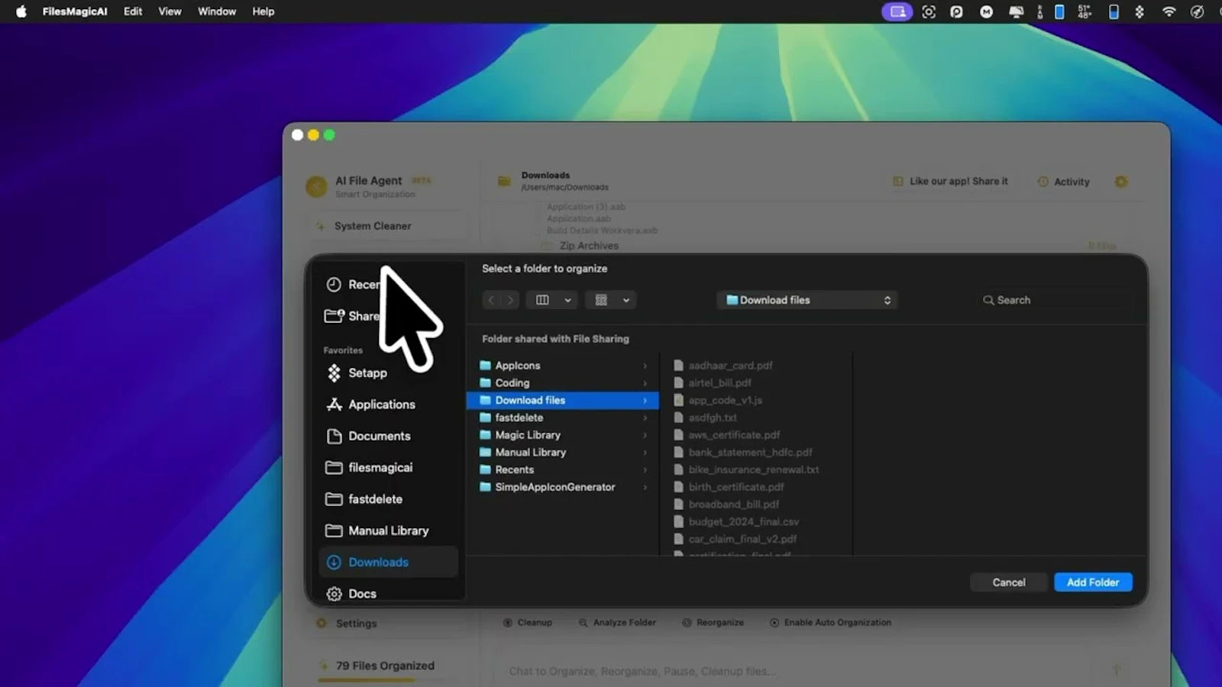Image resolution: width=1222 pixels, height=687 pixels.
Task: Click Analyze Folder in bottom toolbar
Action: pyautogui.click(x=617, y=623)
